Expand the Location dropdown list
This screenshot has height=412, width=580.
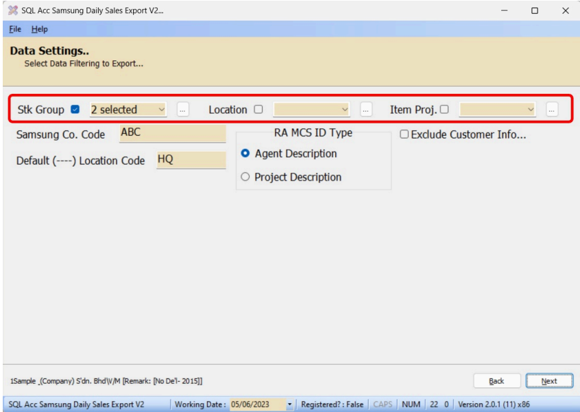(344, 110)
